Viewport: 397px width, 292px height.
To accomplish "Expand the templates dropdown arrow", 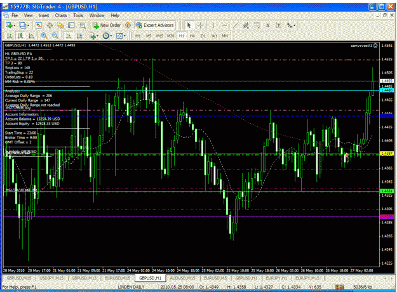I will click(124, 36).
